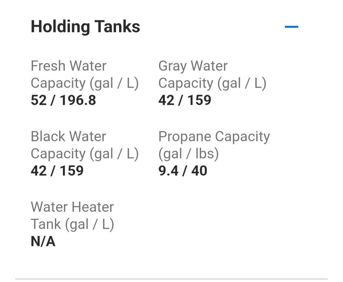Screen dimensions: 343x282
Task: Click the words "Black Water" in the label
Action: [x=68, y=137]
